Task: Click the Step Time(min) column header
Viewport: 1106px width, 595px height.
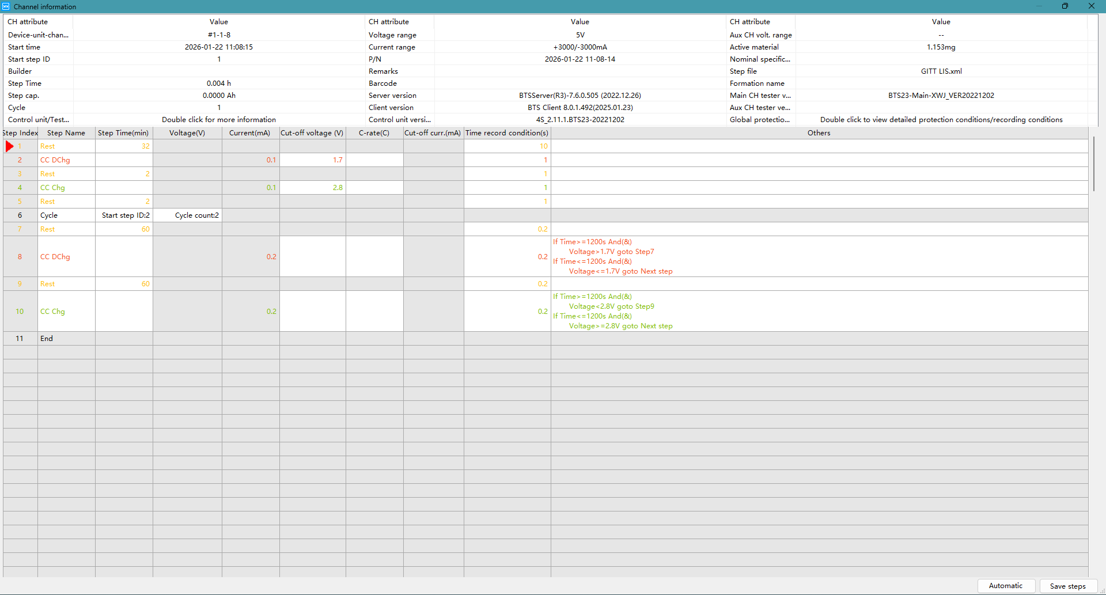Action: click(123, 133)
